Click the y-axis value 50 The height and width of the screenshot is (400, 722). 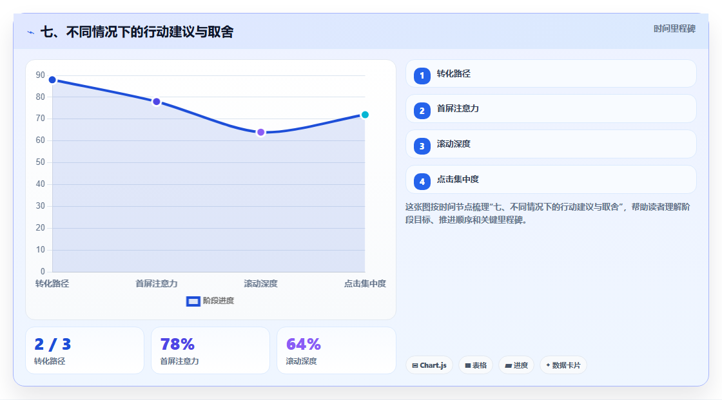pyautogui.click(x=41, y=162)
